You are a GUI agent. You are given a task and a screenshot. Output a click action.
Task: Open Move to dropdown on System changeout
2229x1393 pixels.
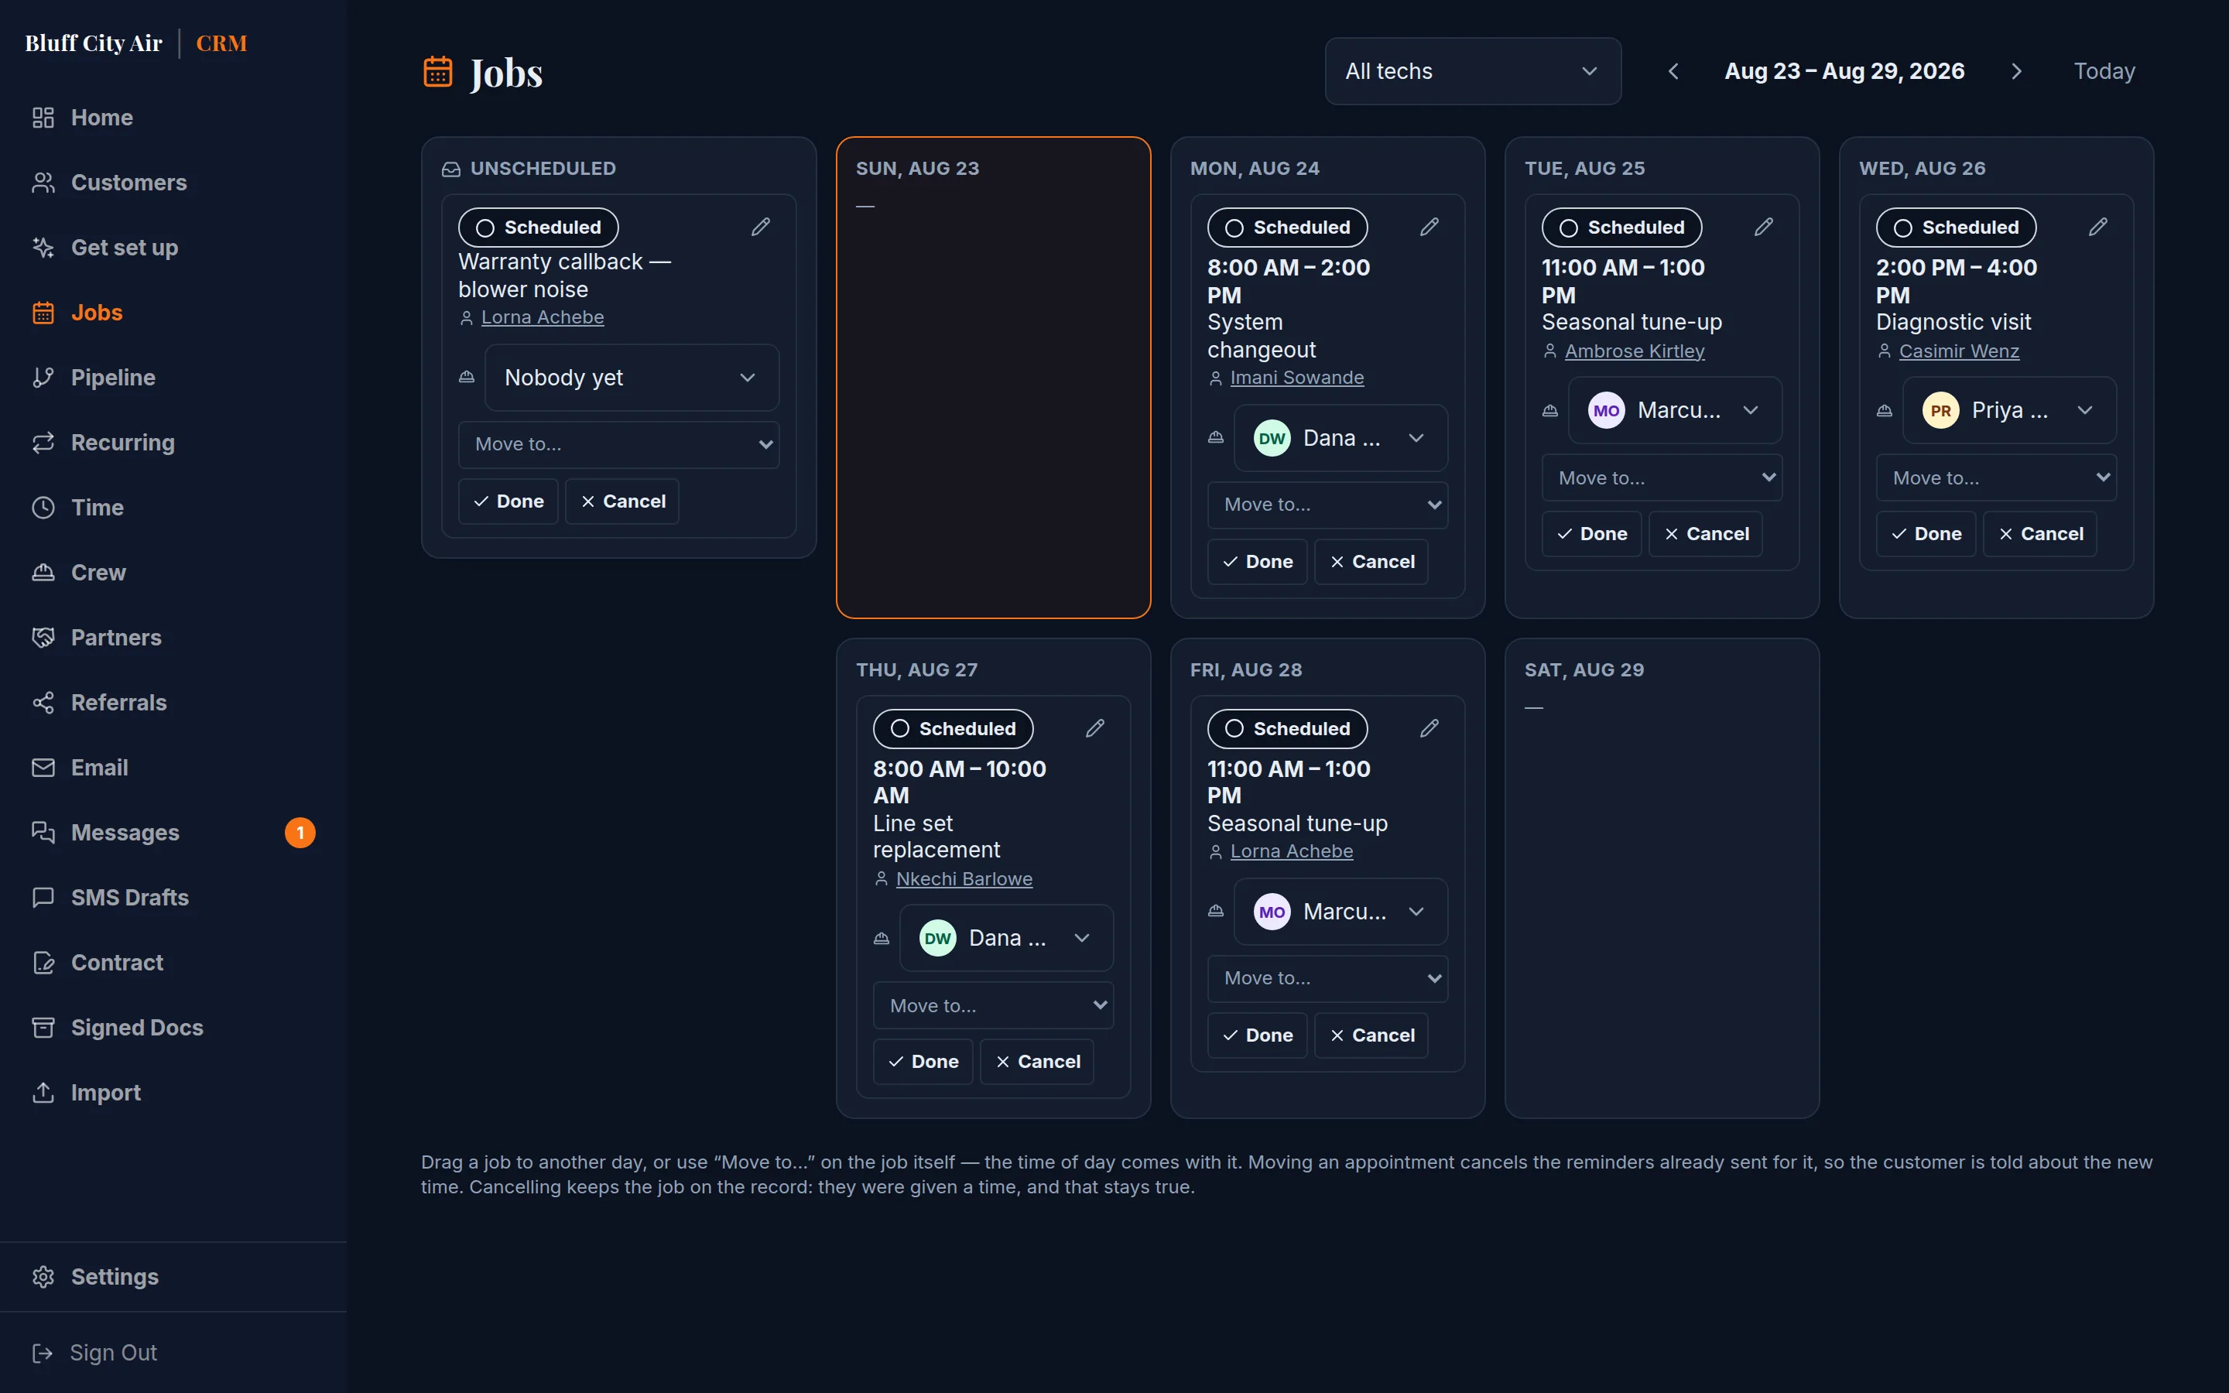point(1327,505)
